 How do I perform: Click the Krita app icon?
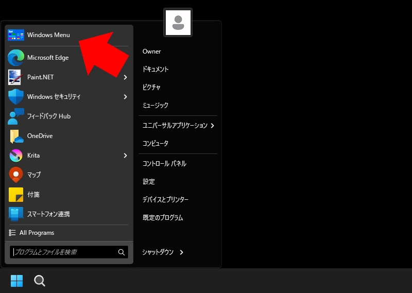point(16,156)
